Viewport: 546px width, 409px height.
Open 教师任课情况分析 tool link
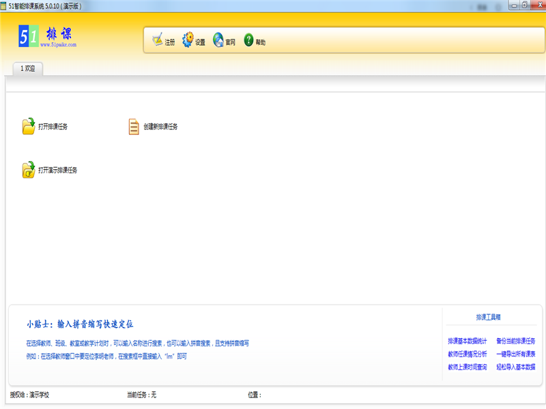pyautogui.click(x=468, y=354)
